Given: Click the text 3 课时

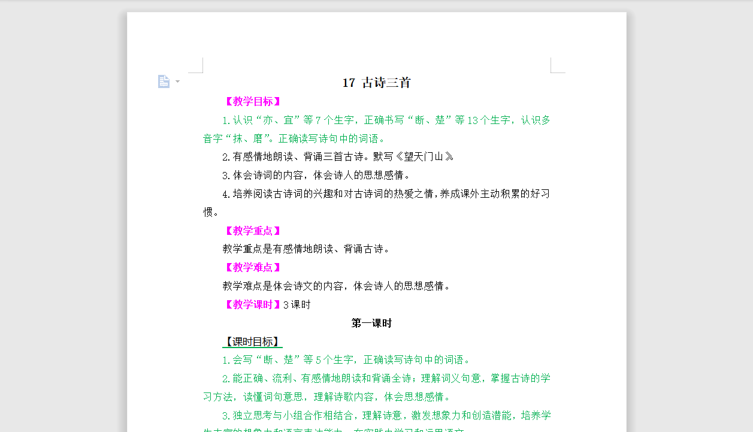Looking at the screenshot, I should coord(298,304).
